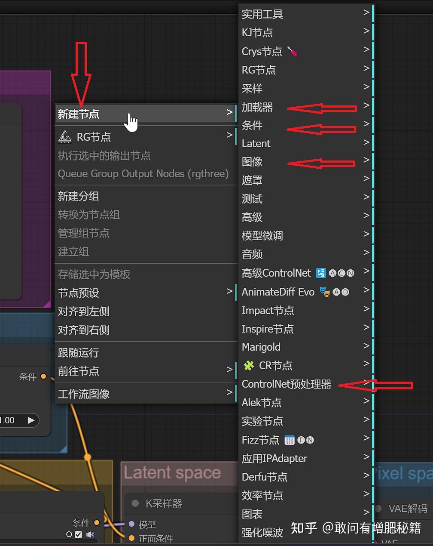
Task: Expand the 新建节点 submenu arrow
Action: click(229, 112)
